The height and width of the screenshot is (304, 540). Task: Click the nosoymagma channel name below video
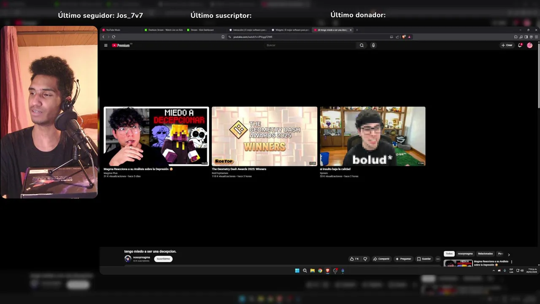click(141, 257)
